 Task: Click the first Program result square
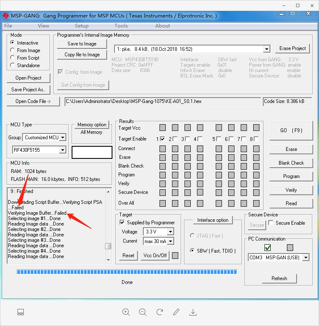(162, 175)
